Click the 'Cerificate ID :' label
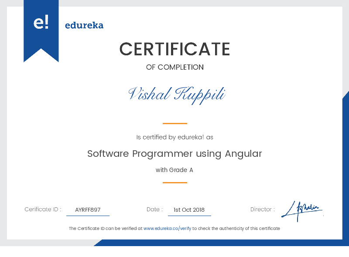The width and height of the screenshot is (349, 257). point(43,210)
